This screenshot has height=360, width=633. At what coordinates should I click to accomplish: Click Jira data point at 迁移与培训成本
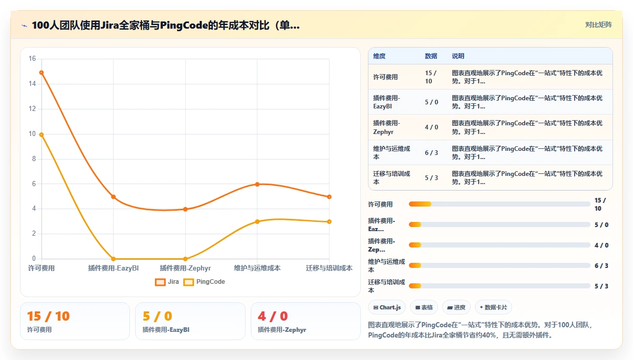[x=329, y=197]
